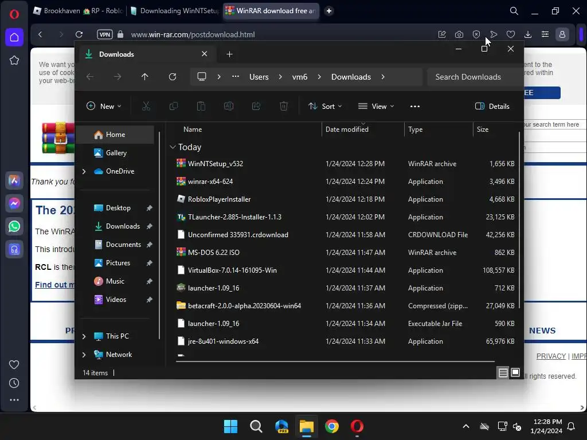
Task: Select Home in navigation pane
Action: 115,135
